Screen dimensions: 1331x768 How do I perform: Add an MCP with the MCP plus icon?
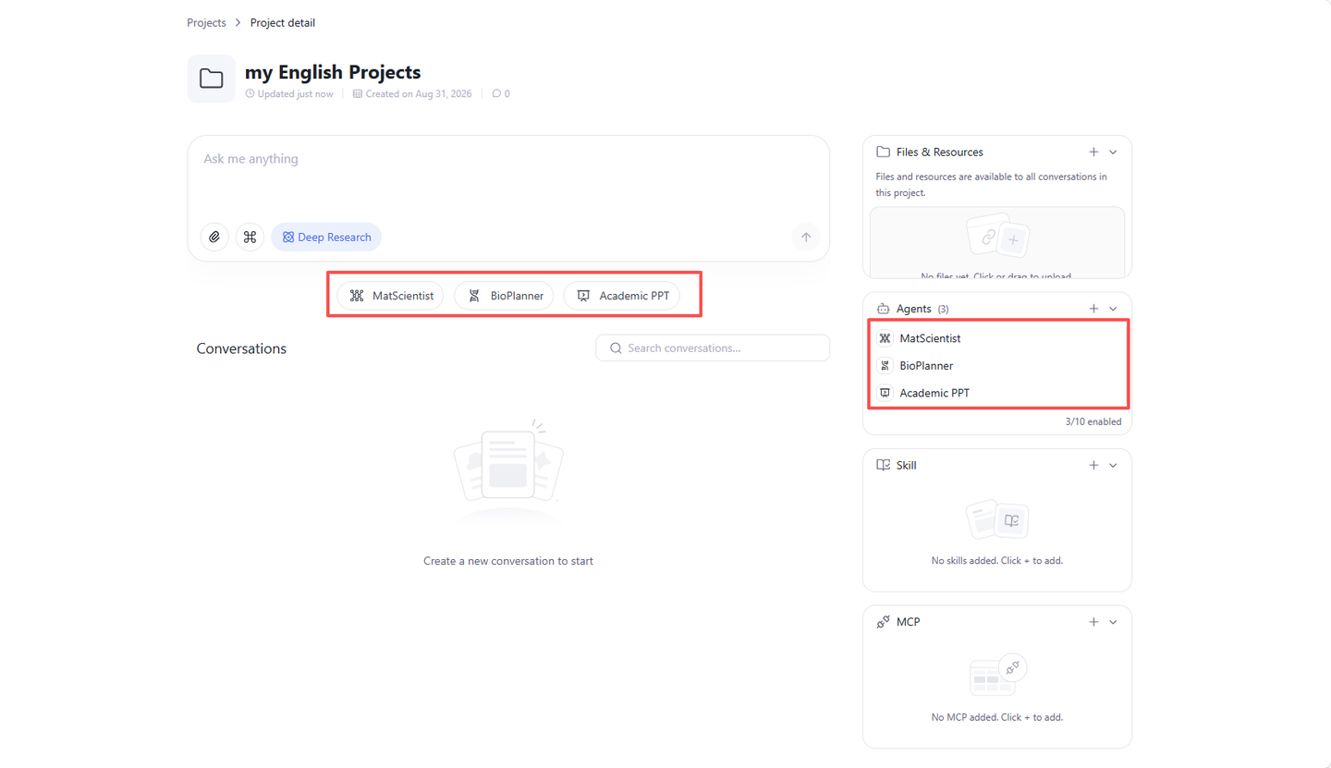coord(1093,622)
